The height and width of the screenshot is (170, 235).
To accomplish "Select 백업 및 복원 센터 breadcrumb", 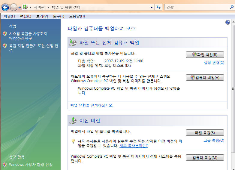I will 66,7.
